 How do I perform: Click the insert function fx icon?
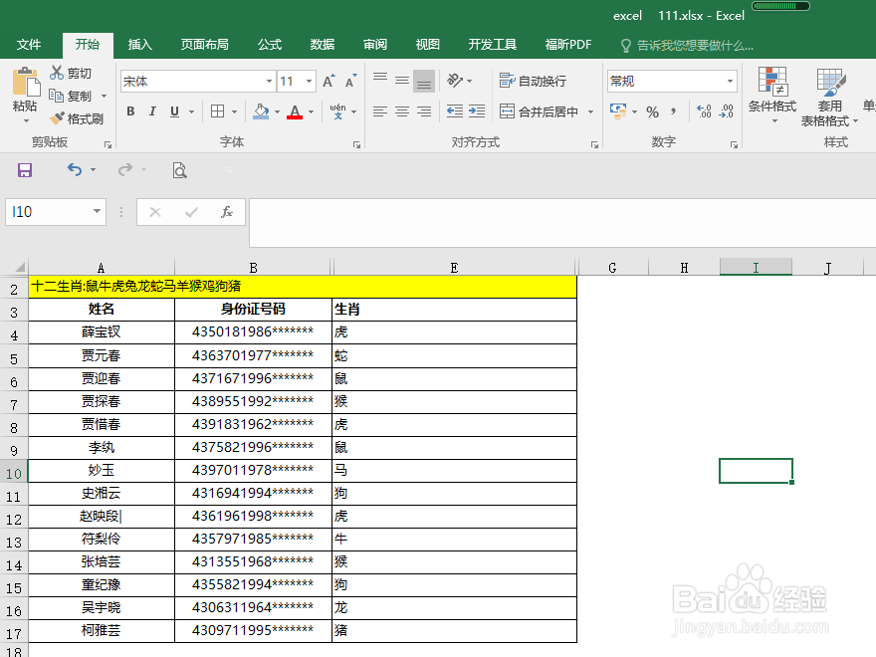pyautogui.click(x=226, y=212)
